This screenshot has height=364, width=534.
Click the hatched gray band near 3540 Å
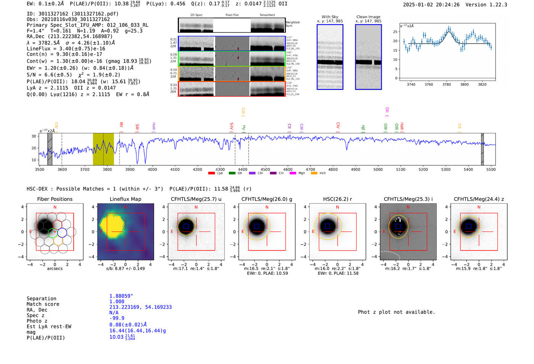point(50,149)
